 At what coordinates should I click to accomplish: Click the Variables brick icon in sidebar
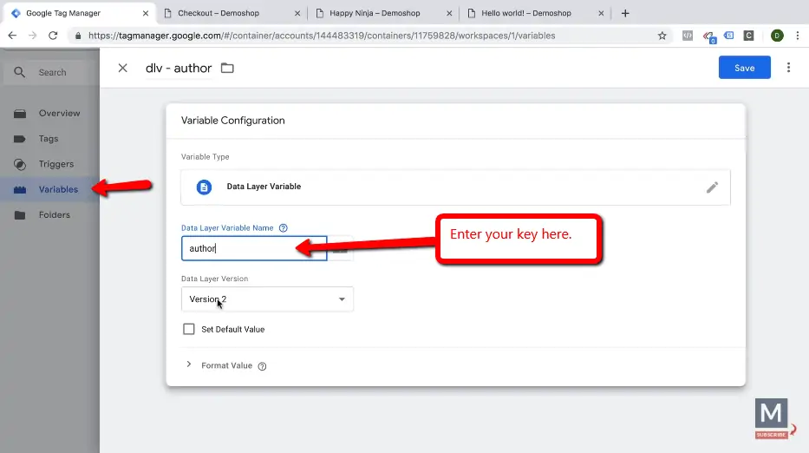tap(20, 189)
